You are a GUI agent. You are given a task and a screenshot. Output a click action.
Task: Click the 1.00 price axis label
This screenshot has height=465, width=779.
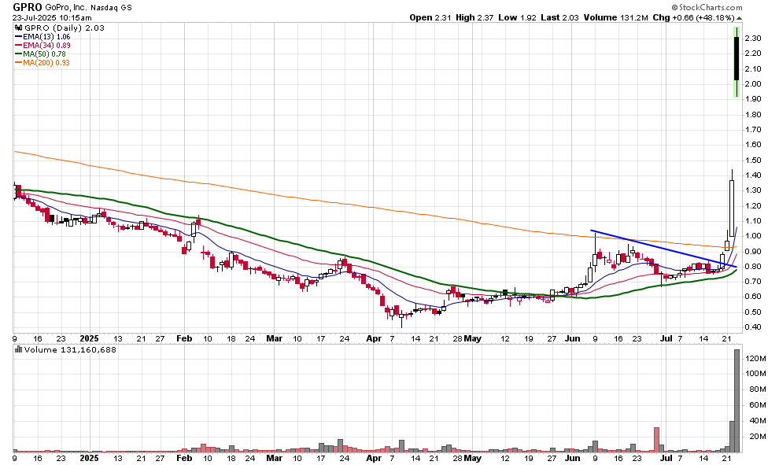coord(753,236)
